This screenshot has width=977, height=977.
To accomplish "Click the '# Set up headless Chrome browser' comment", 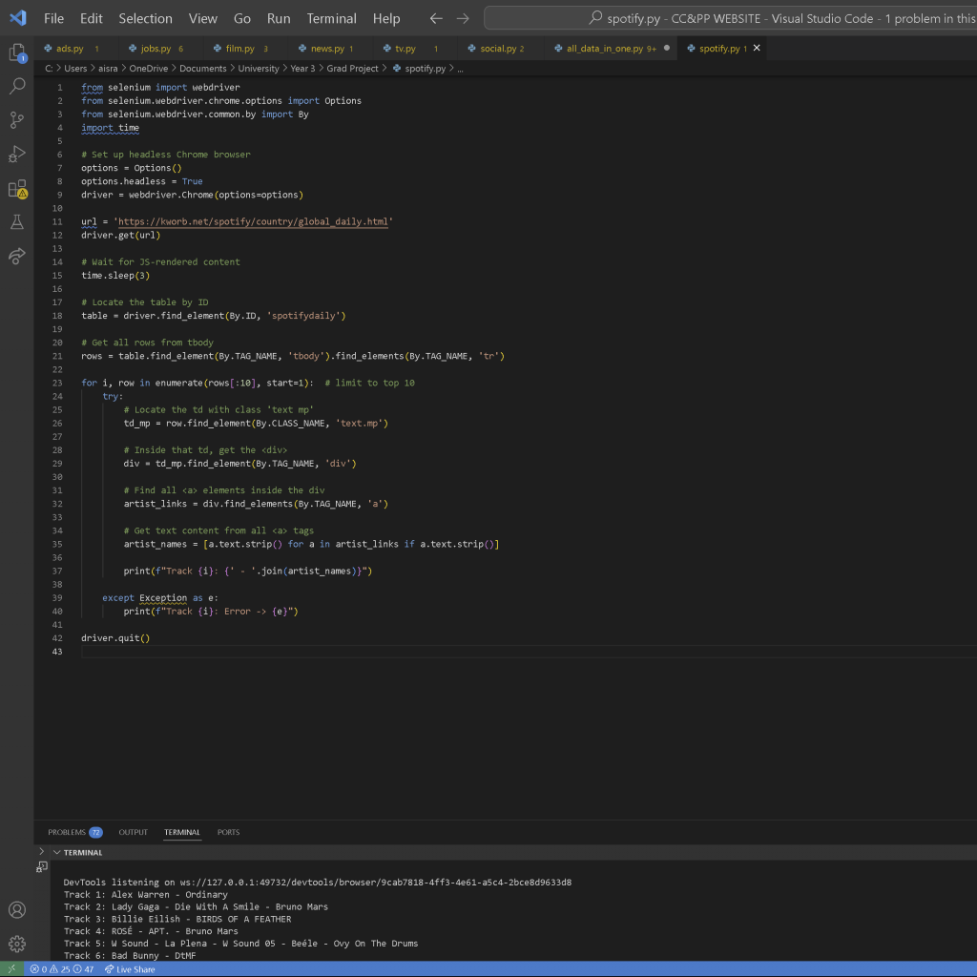I will pos(166,155).
